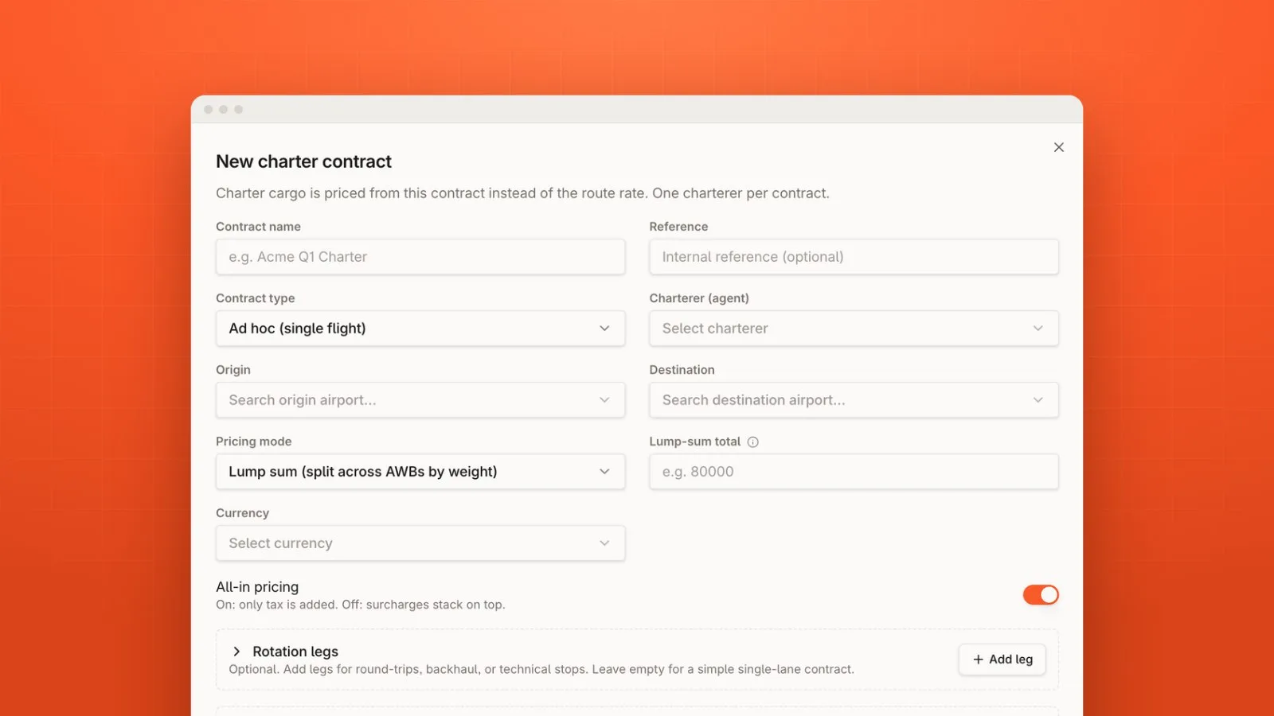Click the 'On: only tax is added' description

point(360,605)
